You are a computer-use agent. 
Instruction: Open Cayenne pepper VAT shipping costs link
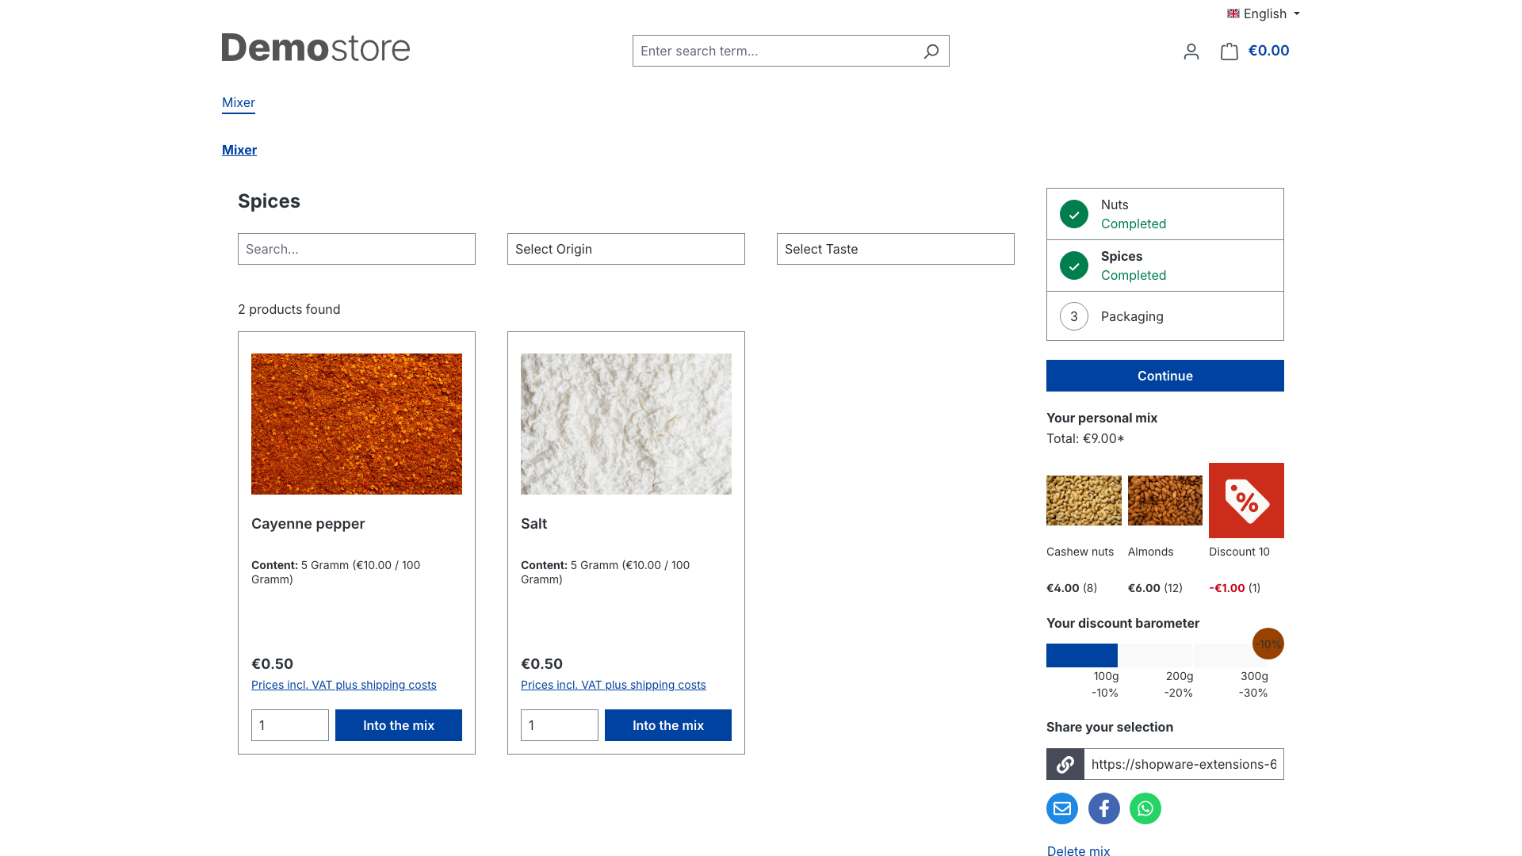click(x=344, y=685)
